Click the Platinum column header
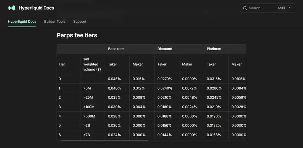 click(214, 49)
